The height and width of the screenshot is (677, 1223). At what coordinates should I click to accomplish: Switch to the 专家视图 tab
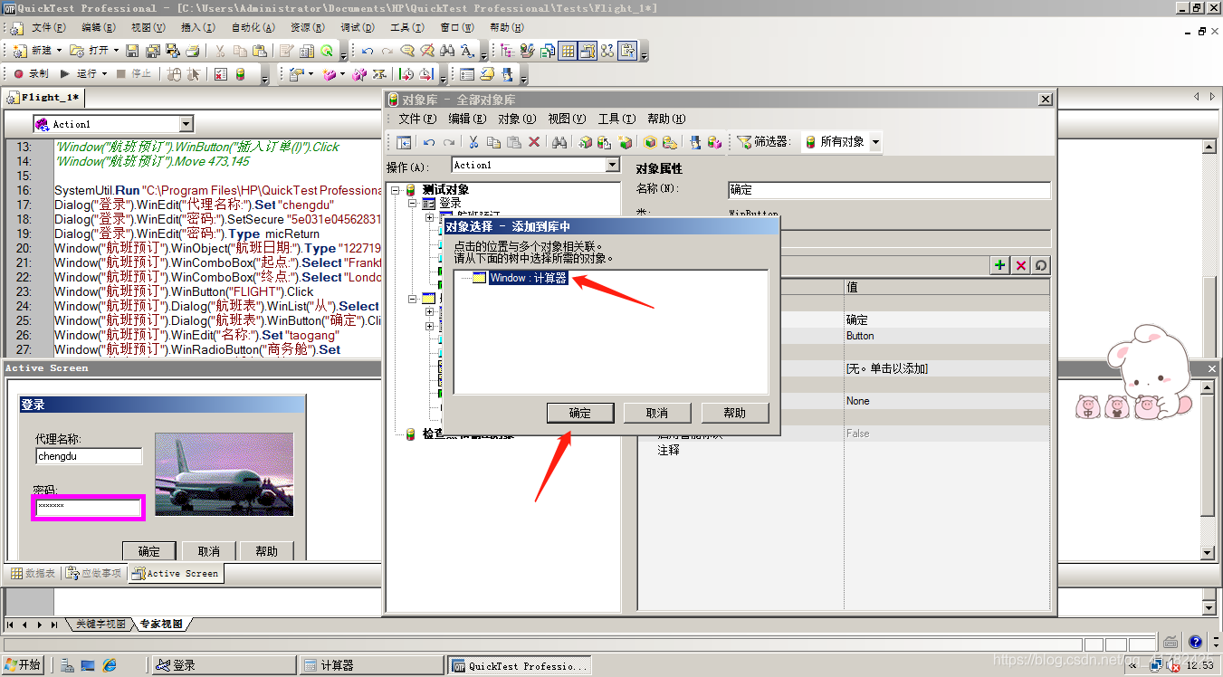[160, 625]
